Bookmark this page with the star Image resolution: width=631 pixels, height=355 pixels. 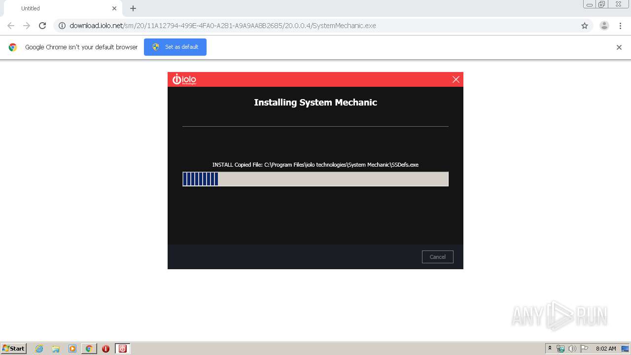coord(585,26)
